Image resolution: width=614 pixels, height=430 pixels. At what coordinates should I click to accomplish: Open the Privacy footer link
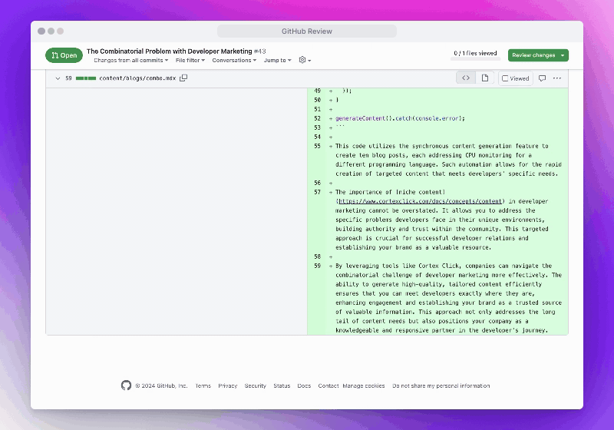(x=227, y=385)
